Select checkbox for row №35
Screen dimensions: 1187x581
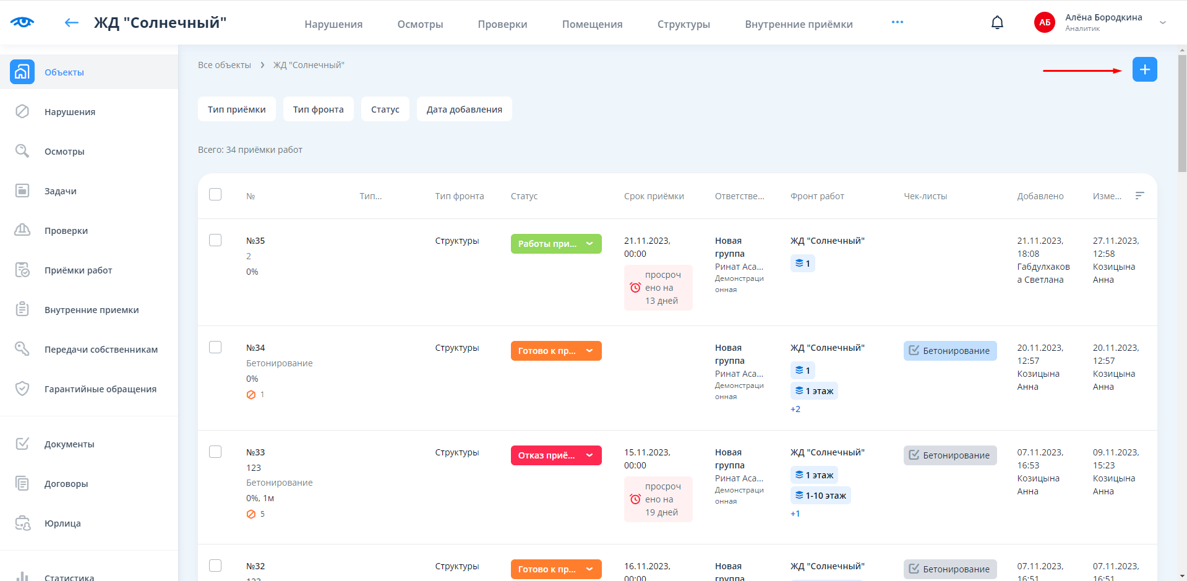coord(215,240)
